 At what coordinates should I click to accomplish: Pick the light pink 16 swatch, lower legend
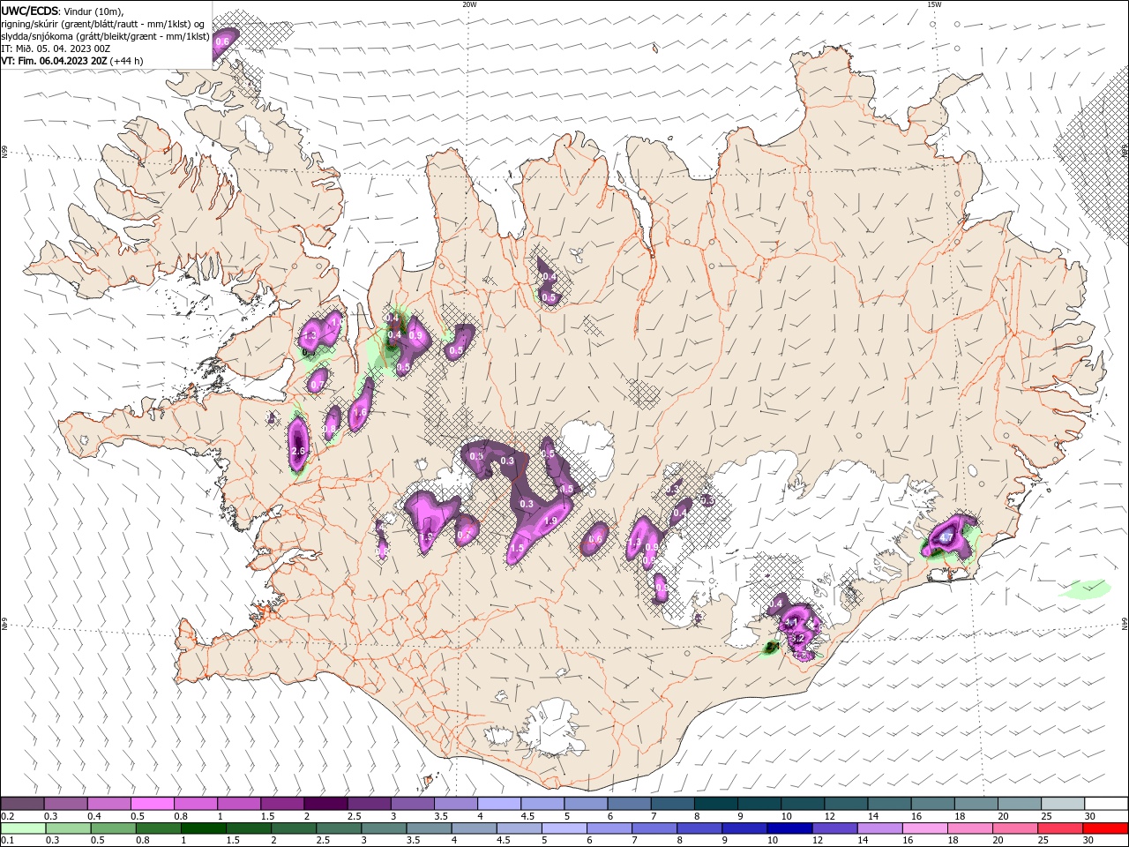coord(925,828)
